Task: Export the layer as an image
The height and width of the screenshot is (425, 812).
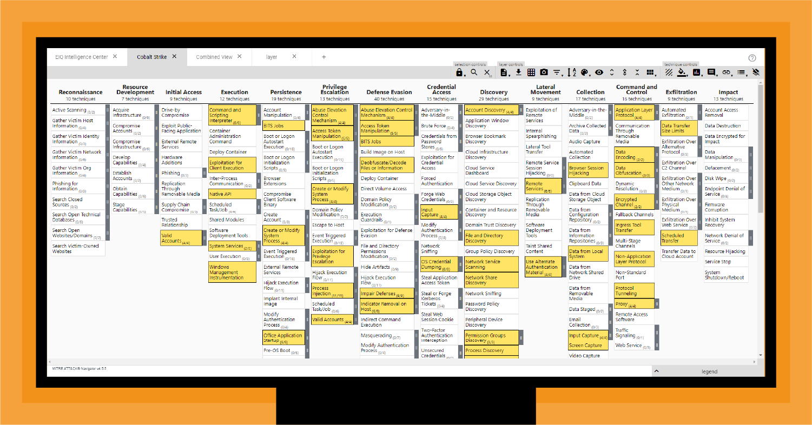Action: [544, 72]
